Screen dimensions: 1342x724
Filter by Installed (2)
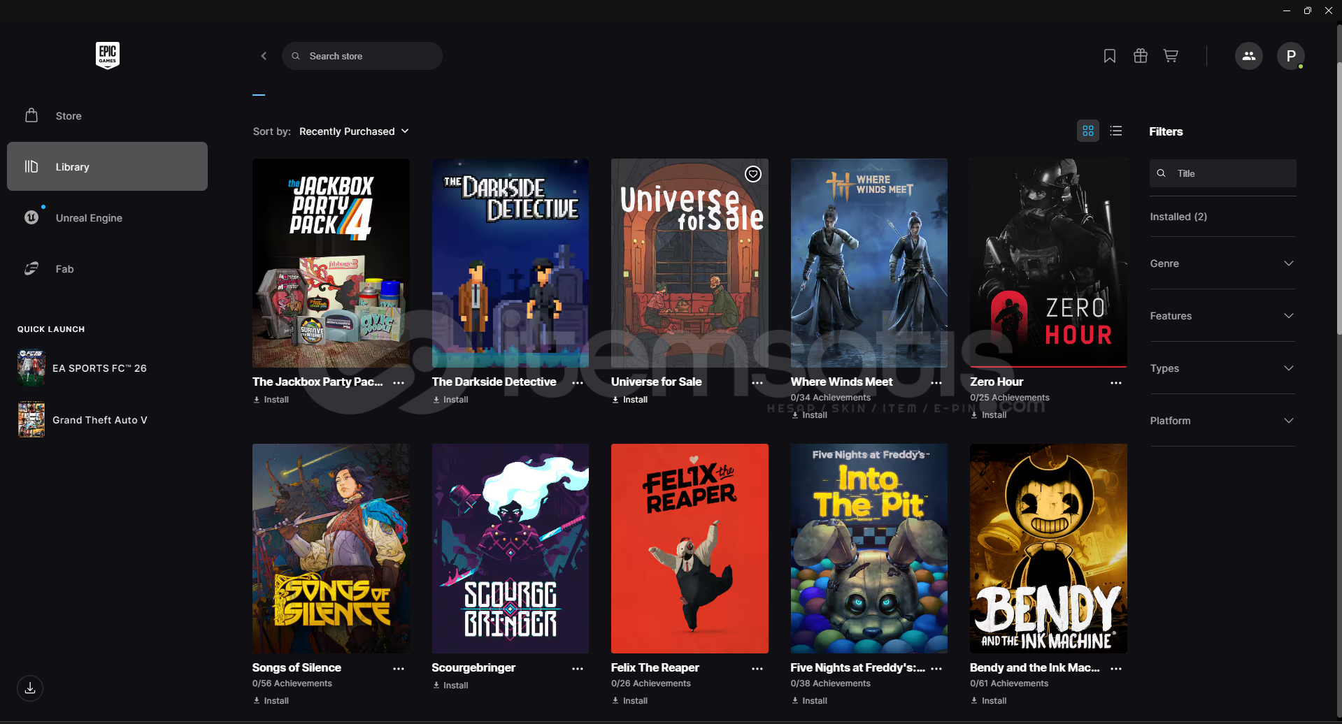[x=1178, y=217]
